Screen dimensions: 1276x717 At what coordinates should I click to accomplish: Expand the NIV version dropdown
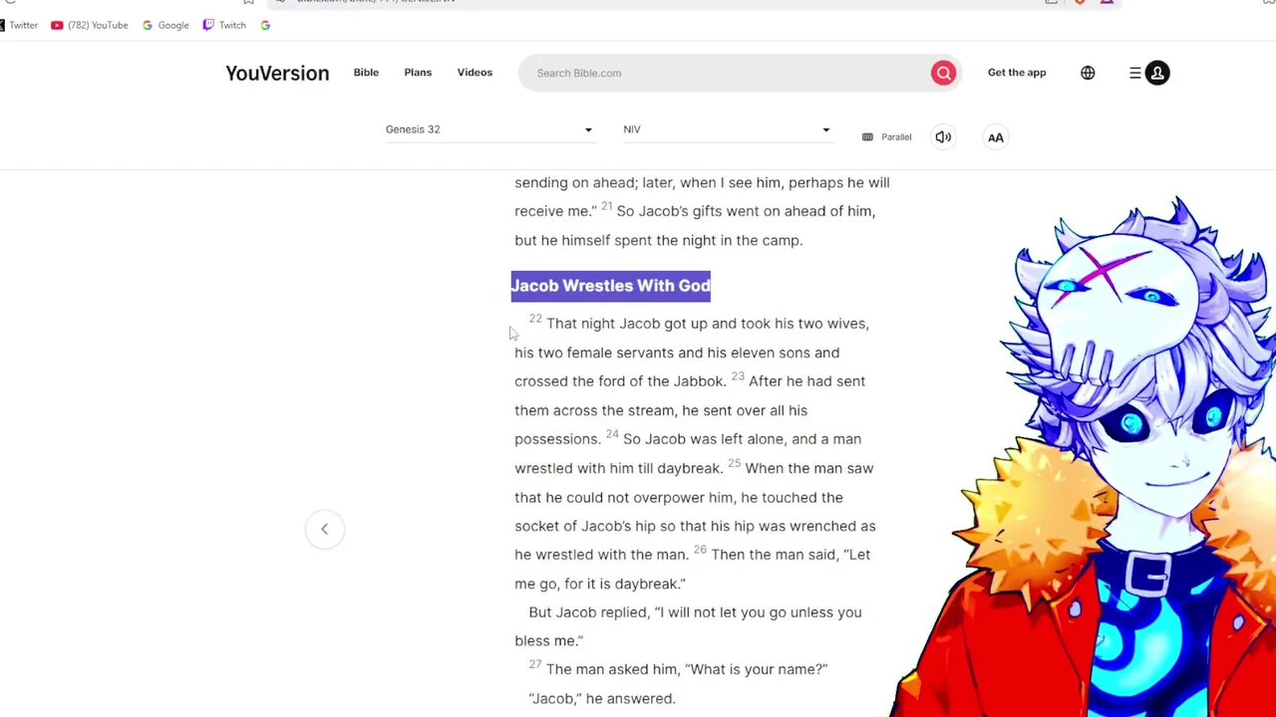[x=727, y=129]
